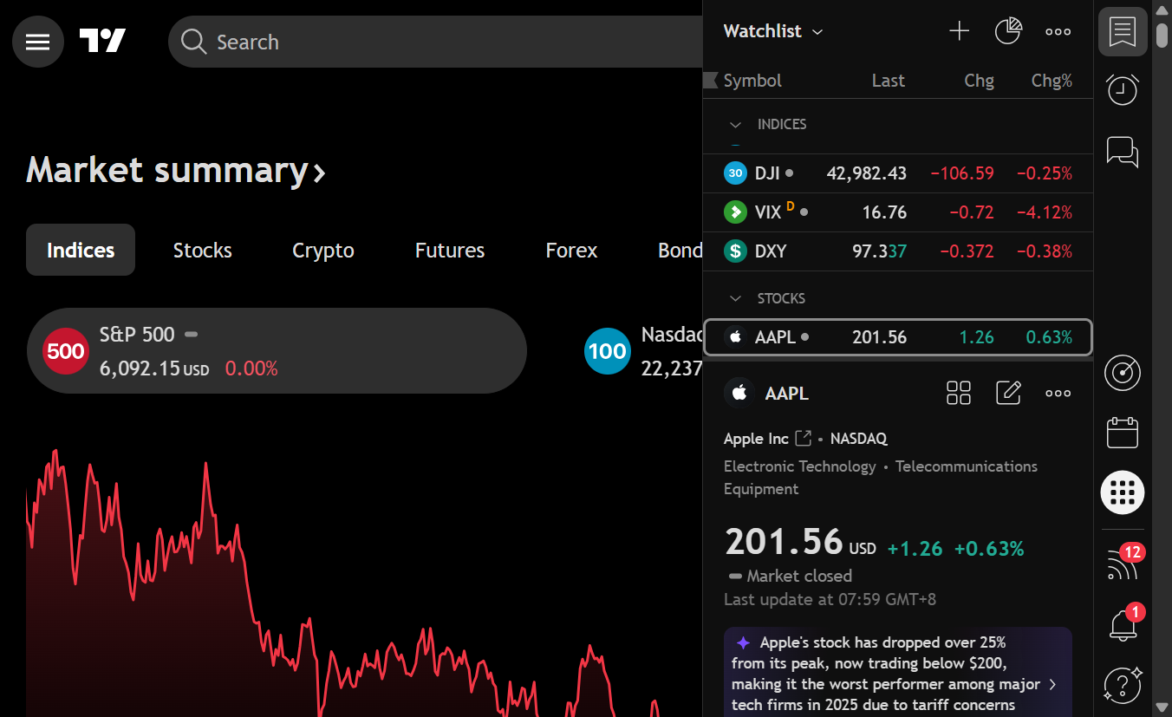This screenshot has height=717, width=1172.
Task: Add a symbol with the plus icon
Action: (x=959, y=32)
